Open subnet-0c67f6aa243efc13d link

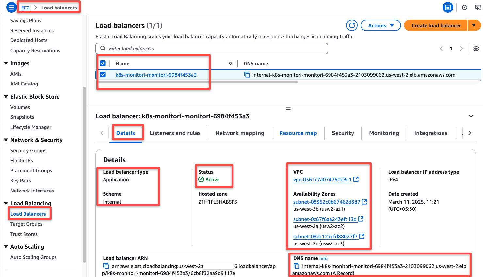[x=325, y=219]
